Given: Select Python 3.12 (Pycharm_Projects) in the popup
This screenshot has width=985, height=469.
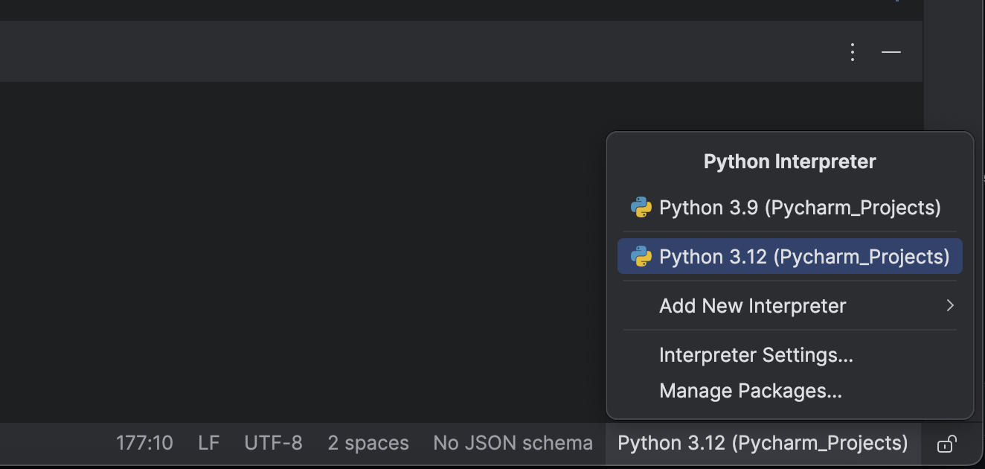Looking at the screenshot, I should click(789, 257).
